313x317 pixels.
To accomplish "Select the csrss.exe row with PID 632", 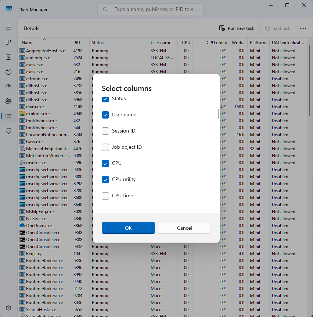I will 162,65.
